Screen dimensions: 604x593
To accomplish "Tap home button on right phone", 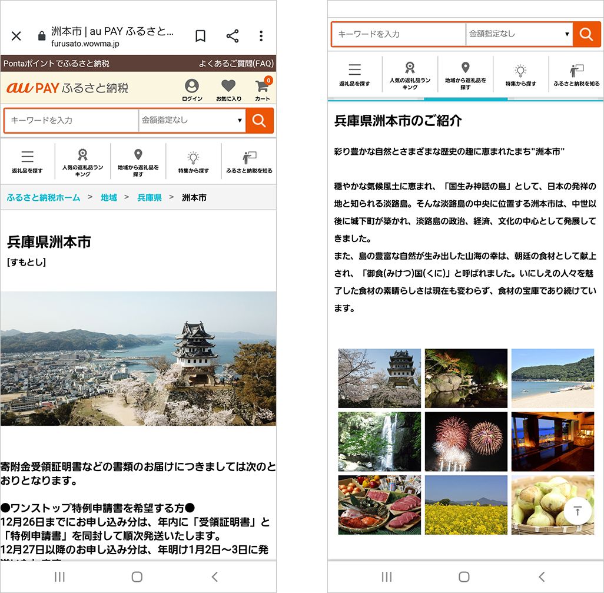I will (x=464, y=577).
